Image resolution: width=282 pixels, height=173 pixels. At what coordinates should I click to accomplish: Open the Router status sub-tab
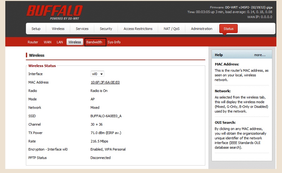(33, 42)
